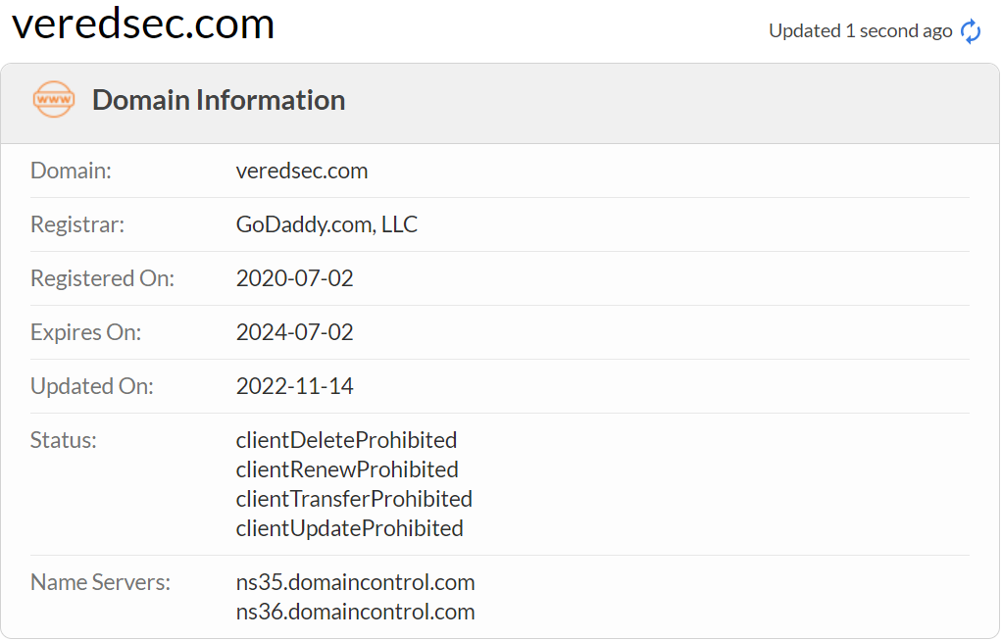Click the clientUpdateProhibited status

349,528
